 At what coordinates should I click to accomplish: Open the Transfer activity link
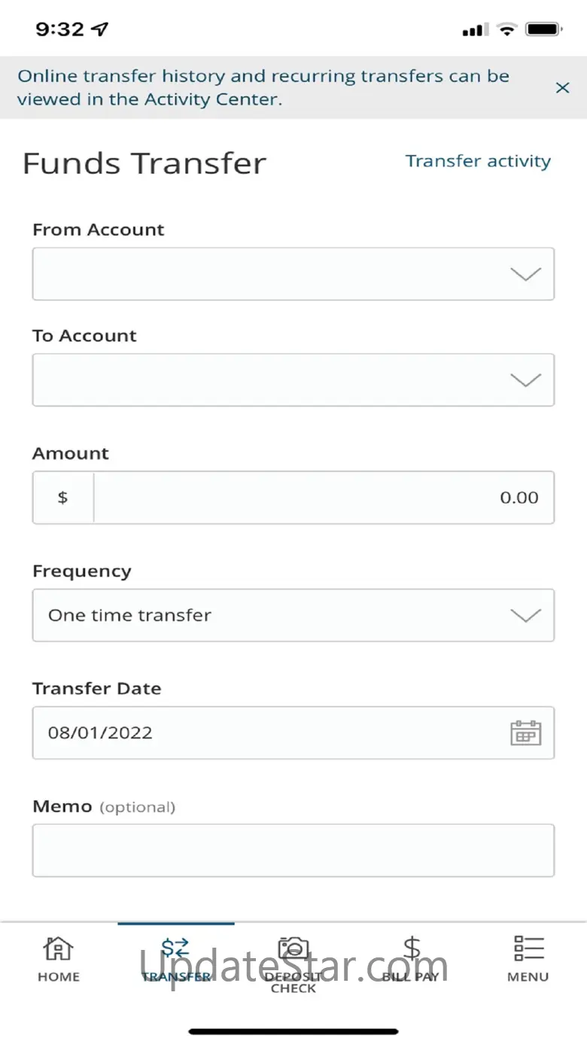click(x=478, y=161)
